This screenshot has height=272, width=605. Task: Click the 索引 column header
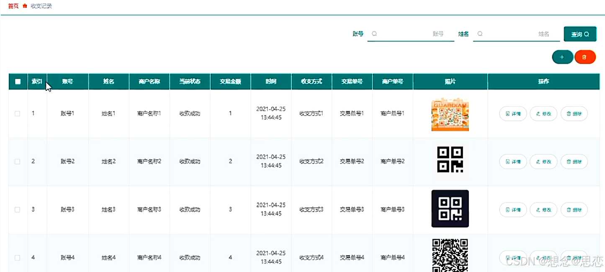tap(37, 82)
